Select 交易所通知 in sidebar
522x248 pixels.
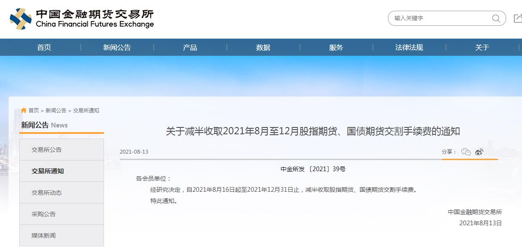[61, 171]
